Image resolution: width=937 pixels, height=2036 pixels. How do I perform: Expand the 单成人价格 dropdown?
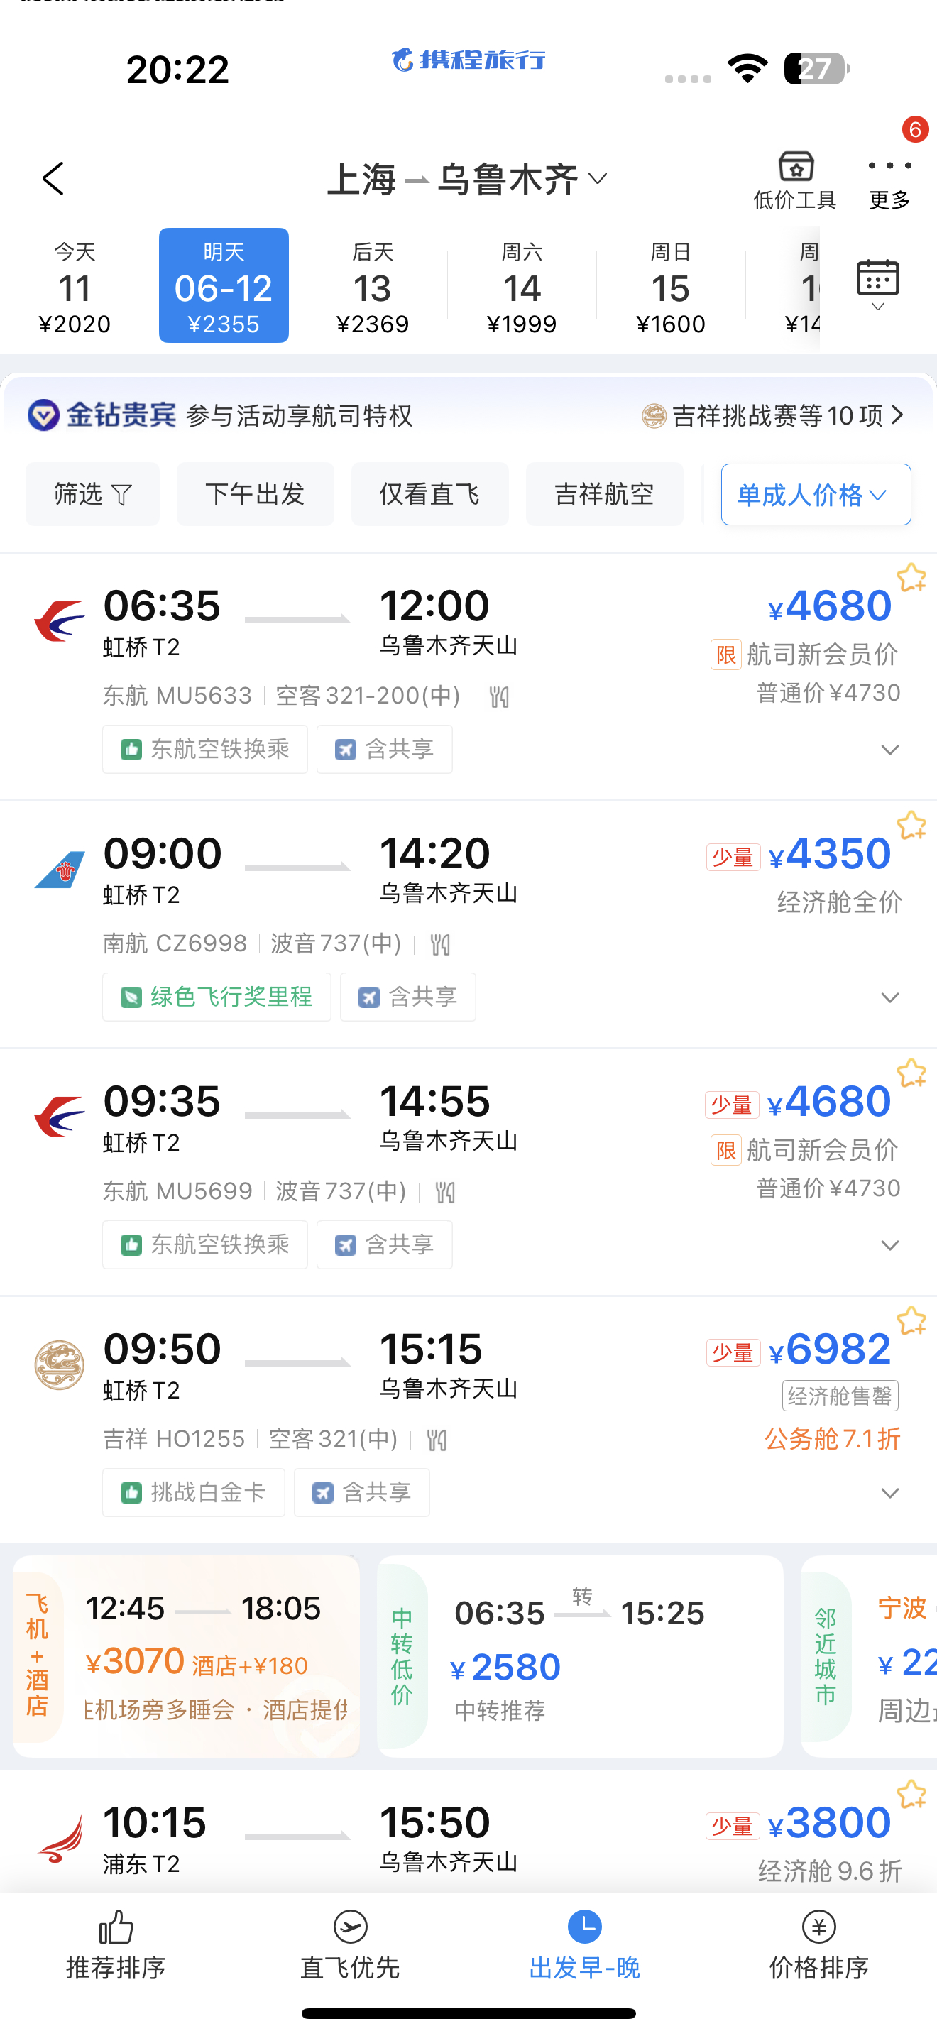(816, 495)
